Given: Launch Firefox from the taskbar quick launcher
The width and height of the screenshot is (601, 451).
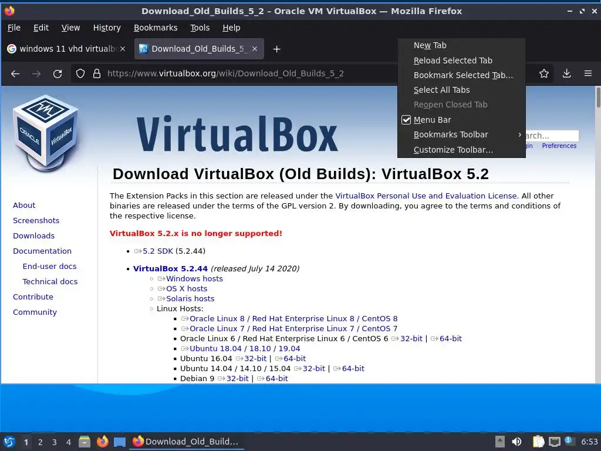Looking at the screenshot, I should 102,442.
